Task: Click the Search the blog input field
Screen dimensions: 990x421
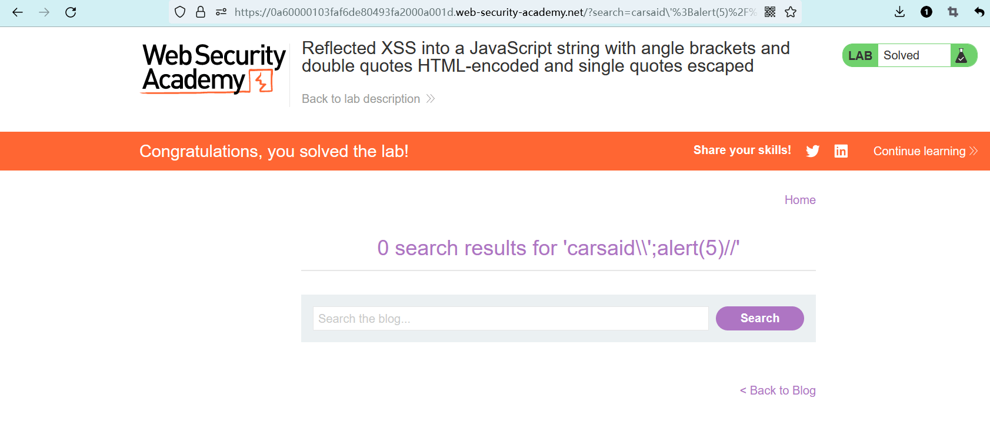Action: pyautogui.click(x=510, y=318)
